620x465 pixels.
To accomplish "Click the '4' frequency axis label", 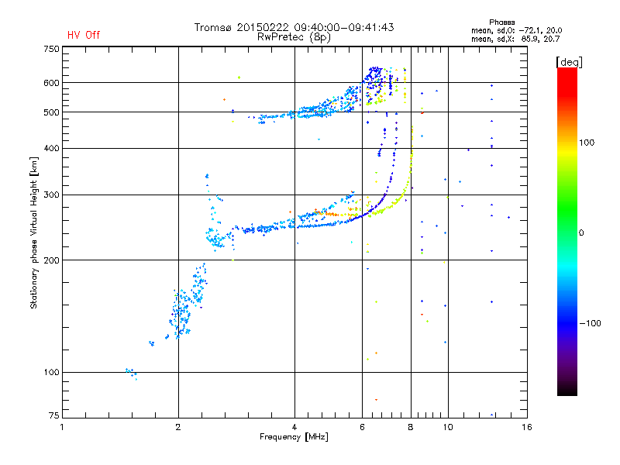I will (294, 427).
